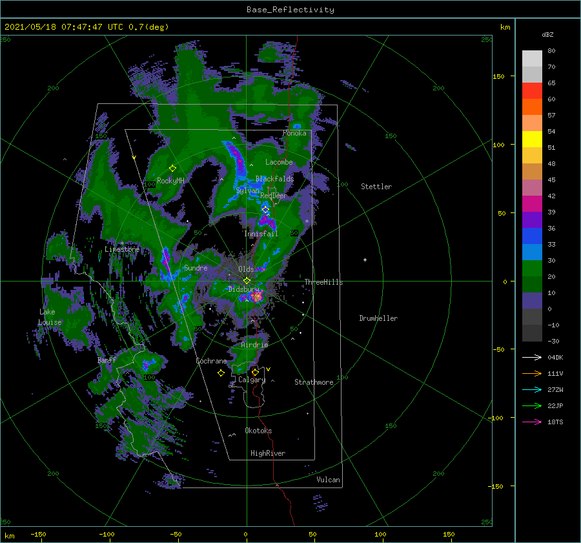Select the 45 dBZ pink color swatch
This screenshot has height=543, width=581.
tap(532, 187)
